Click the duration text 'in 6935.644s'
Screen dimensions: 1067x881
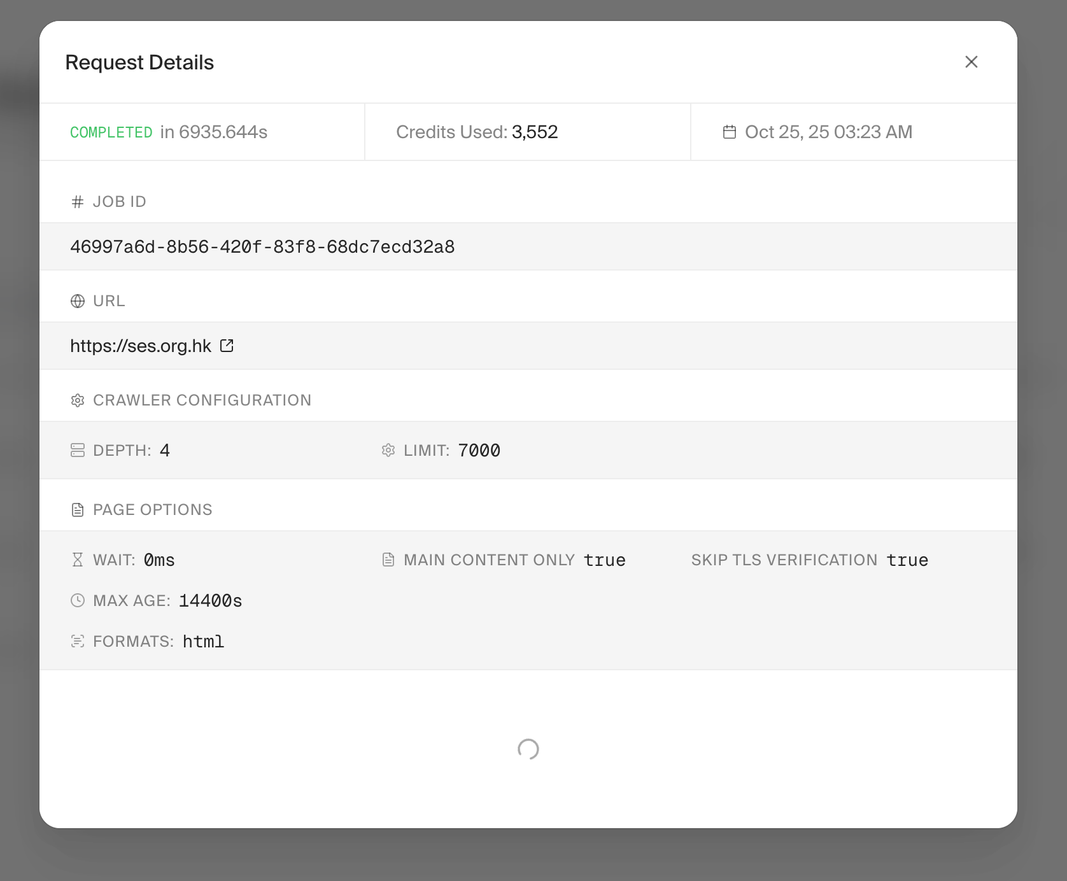coord(214,132)
